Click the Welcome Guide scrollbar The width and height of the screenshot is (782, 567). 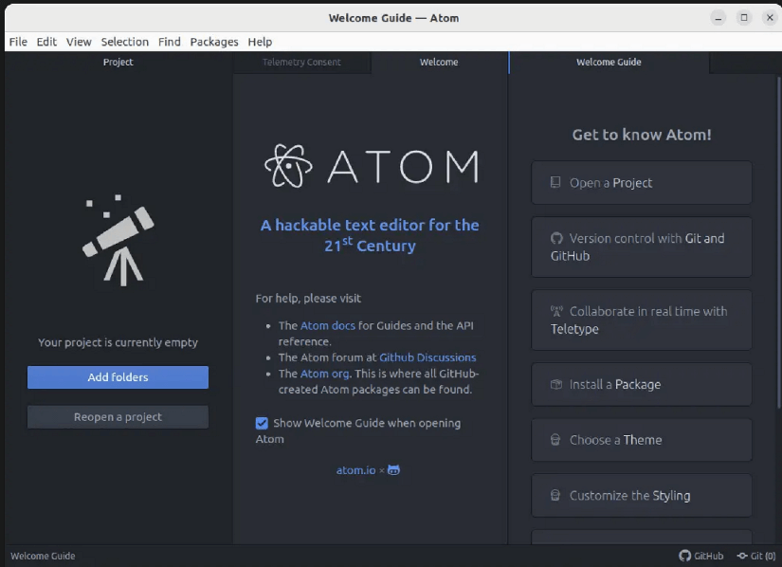[778, 242]
